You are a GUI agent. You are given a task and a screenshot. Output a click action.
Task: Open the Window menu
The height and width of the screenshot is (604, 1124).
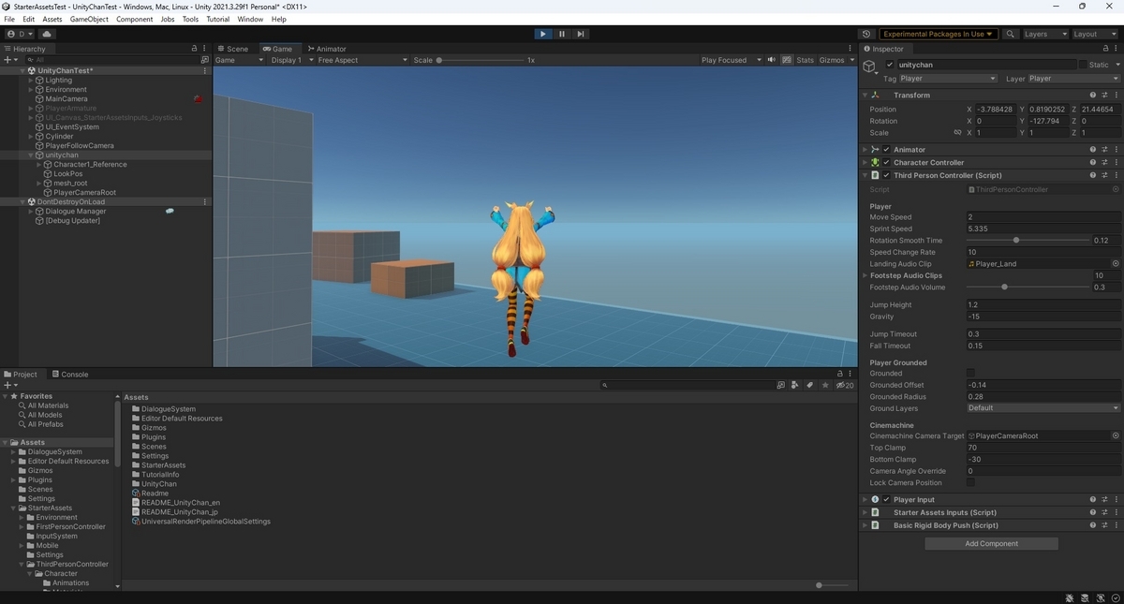coord(250,19)
